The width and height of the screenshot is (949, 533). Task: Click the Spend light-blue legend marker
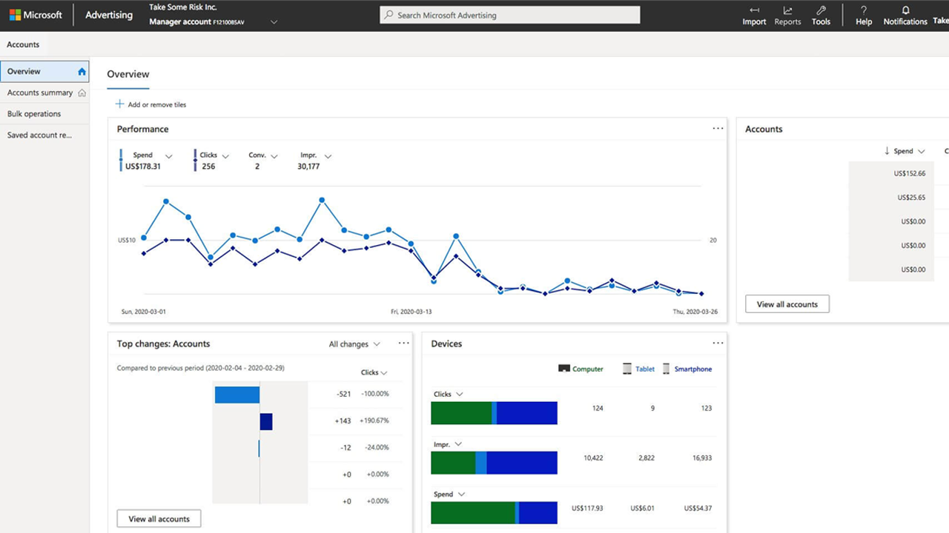[x=122, y=160]
